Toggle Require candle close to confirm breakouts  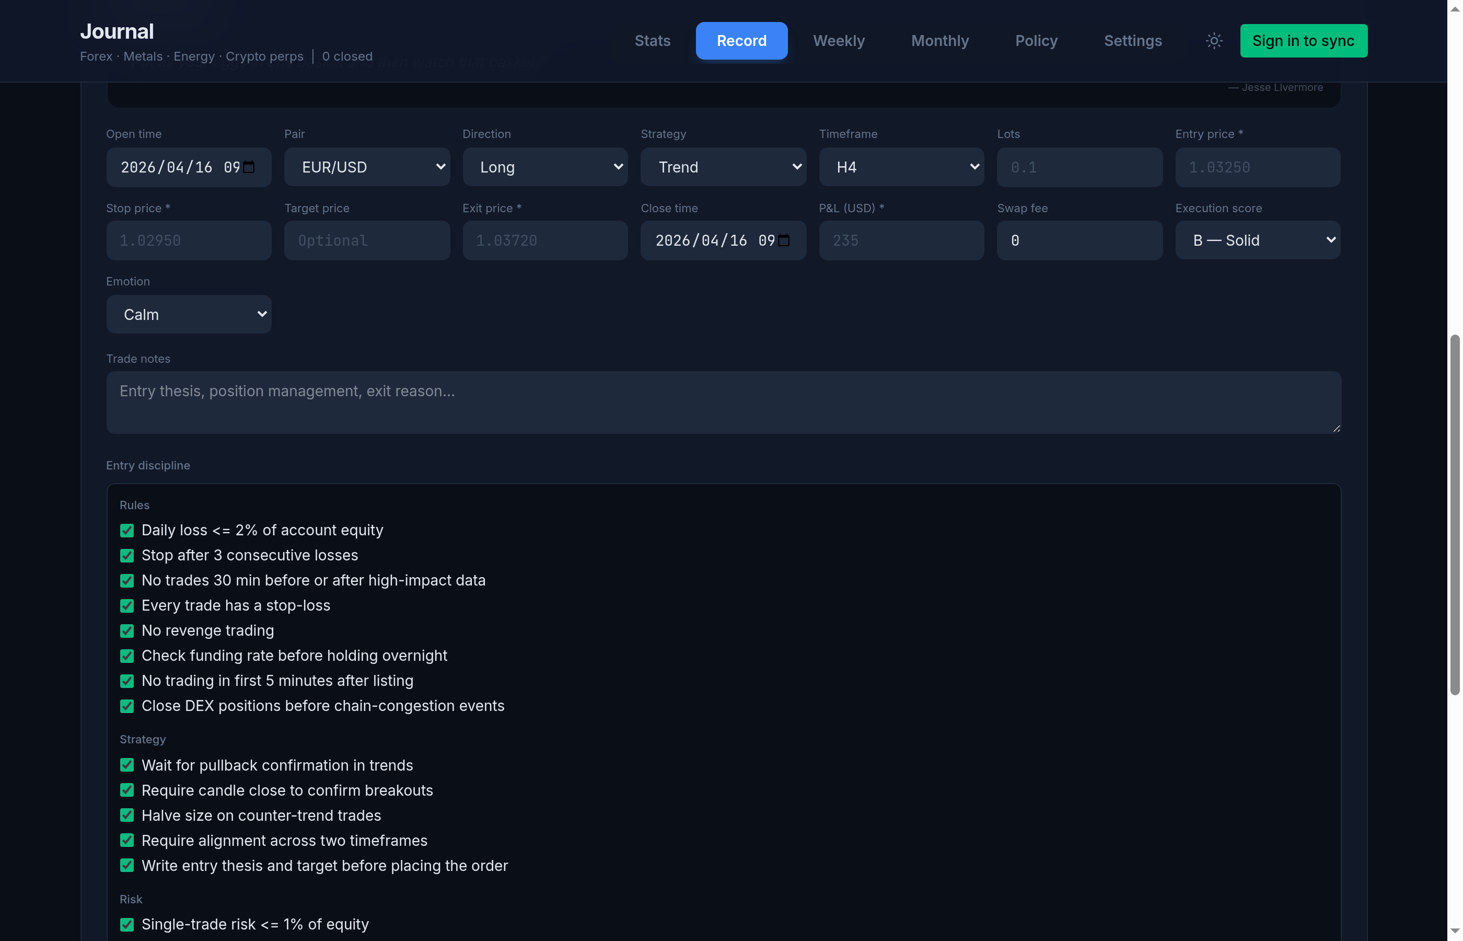126,789
